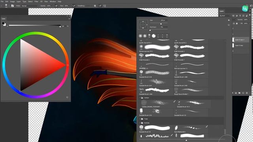The width and height of the screenshot is (253, 142).
Task: Toggle the Brush Settings panel icon
Action: point(12,6)
